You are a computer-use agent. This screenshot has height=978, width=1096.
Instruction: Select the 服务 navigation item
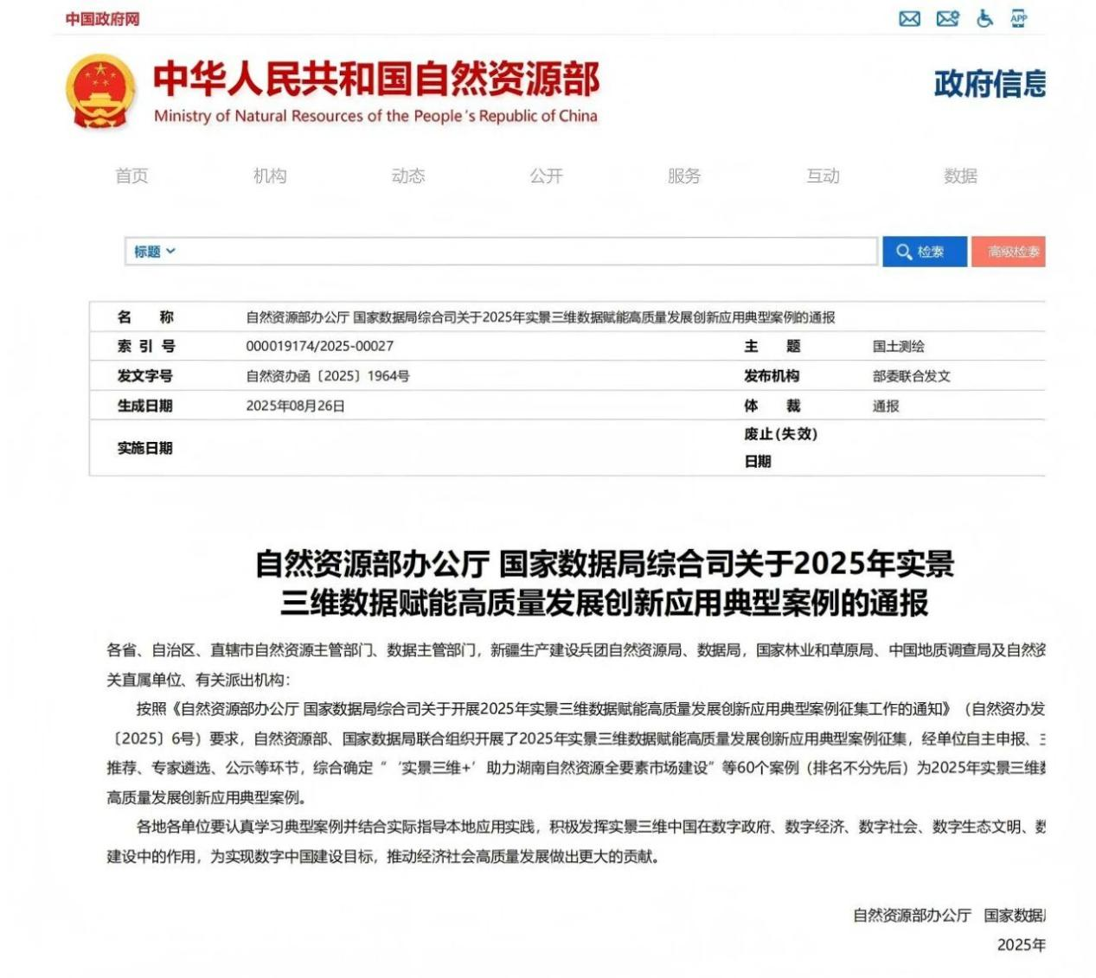[x=683, y=176]
